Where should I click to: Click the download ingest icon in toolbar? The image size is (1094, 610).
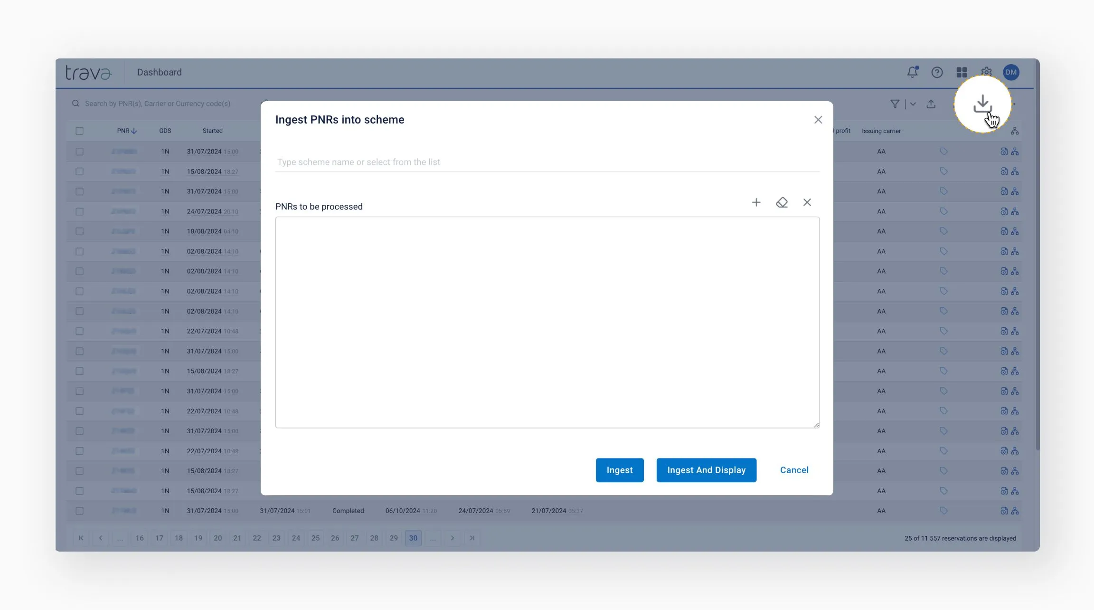(982, 104)
